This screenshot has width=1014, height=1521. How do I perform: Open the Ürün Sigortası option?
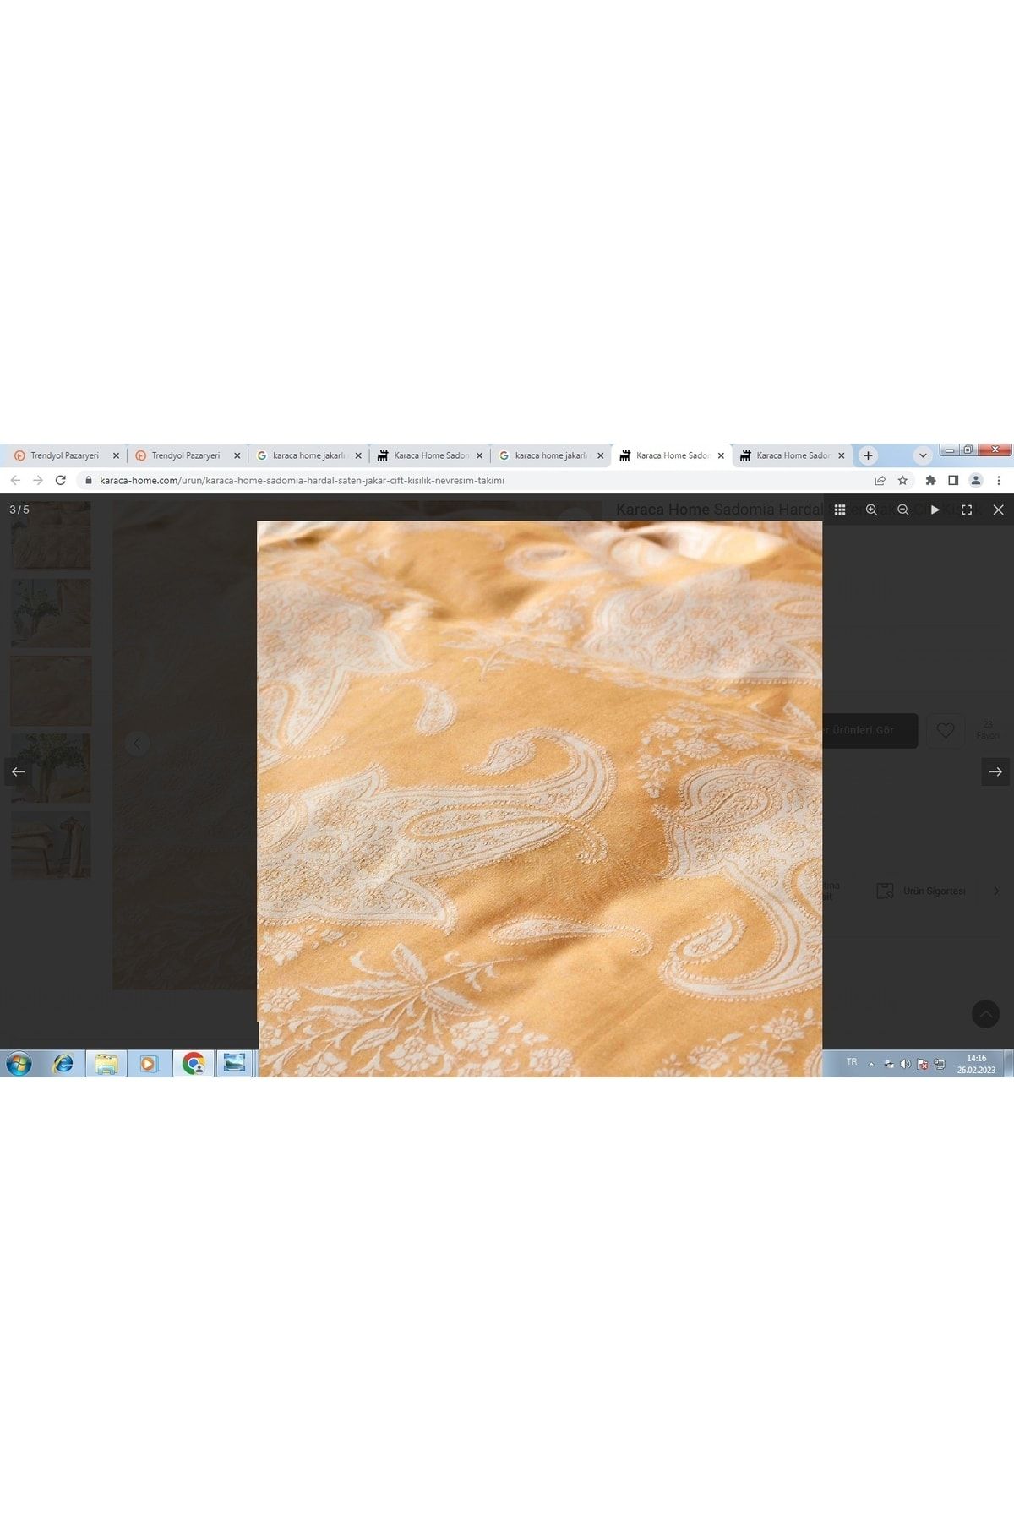click(x=921, y=891)
